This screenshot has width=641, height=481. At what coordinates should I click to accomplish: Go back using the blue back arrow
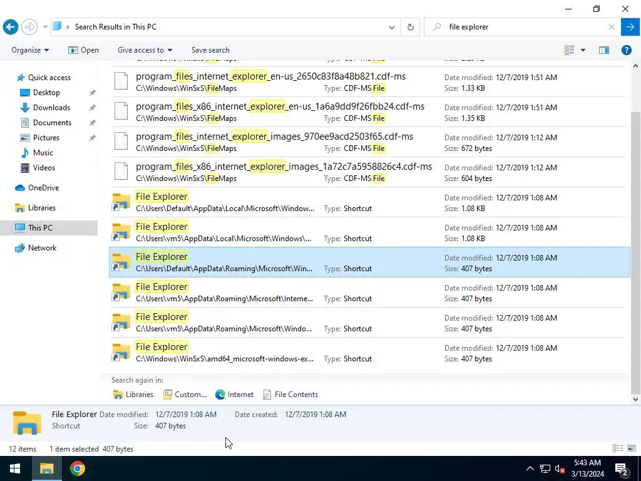coord(11,27)
